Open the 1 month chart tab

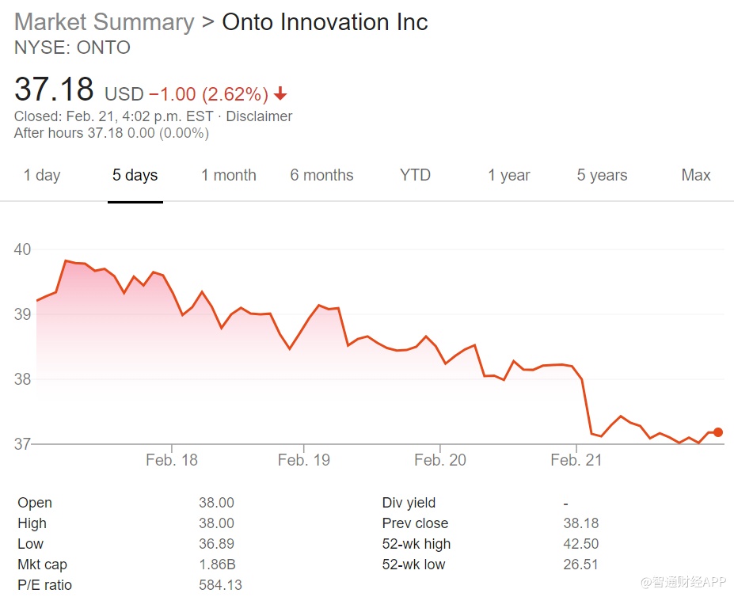click(x=229, y=176)
